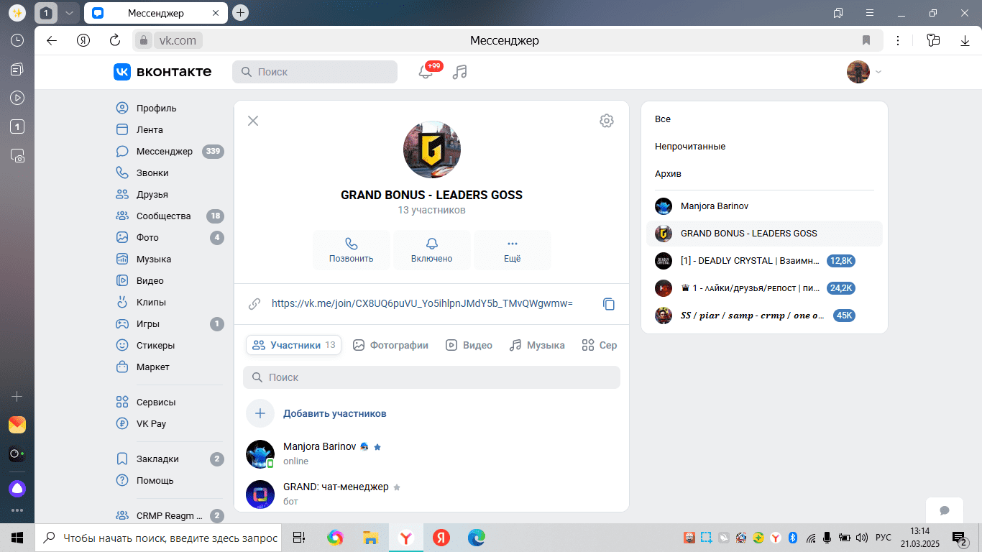Click the blue star next to Manjora Barinov
This screenshot has height=552, width=982.
[377, 447]
